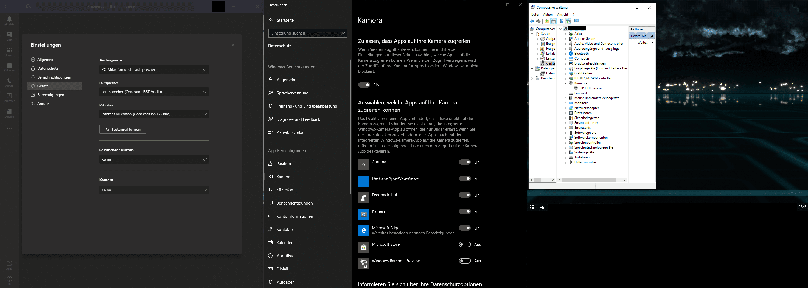Viewport: 808px width, 288px height.
Task: Enable Windows Barcode Preview camera access
Action: 465,261
